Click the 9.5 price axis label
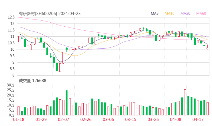Image resolution: width=212 pixels, height=126 pixels. click(12, 56)
